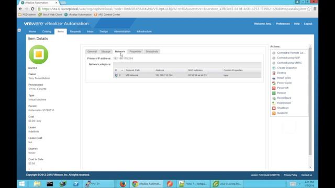This screenshot has width=335, height=188.
Task: Go to the Design navigation tab
Action: (x=104, y=31)
